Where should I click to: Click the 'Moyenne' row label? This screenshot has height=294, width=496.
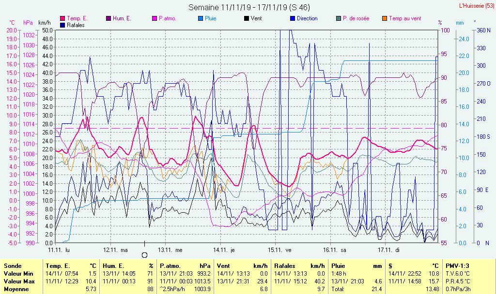pyautogui.click(x=16, y=289)
